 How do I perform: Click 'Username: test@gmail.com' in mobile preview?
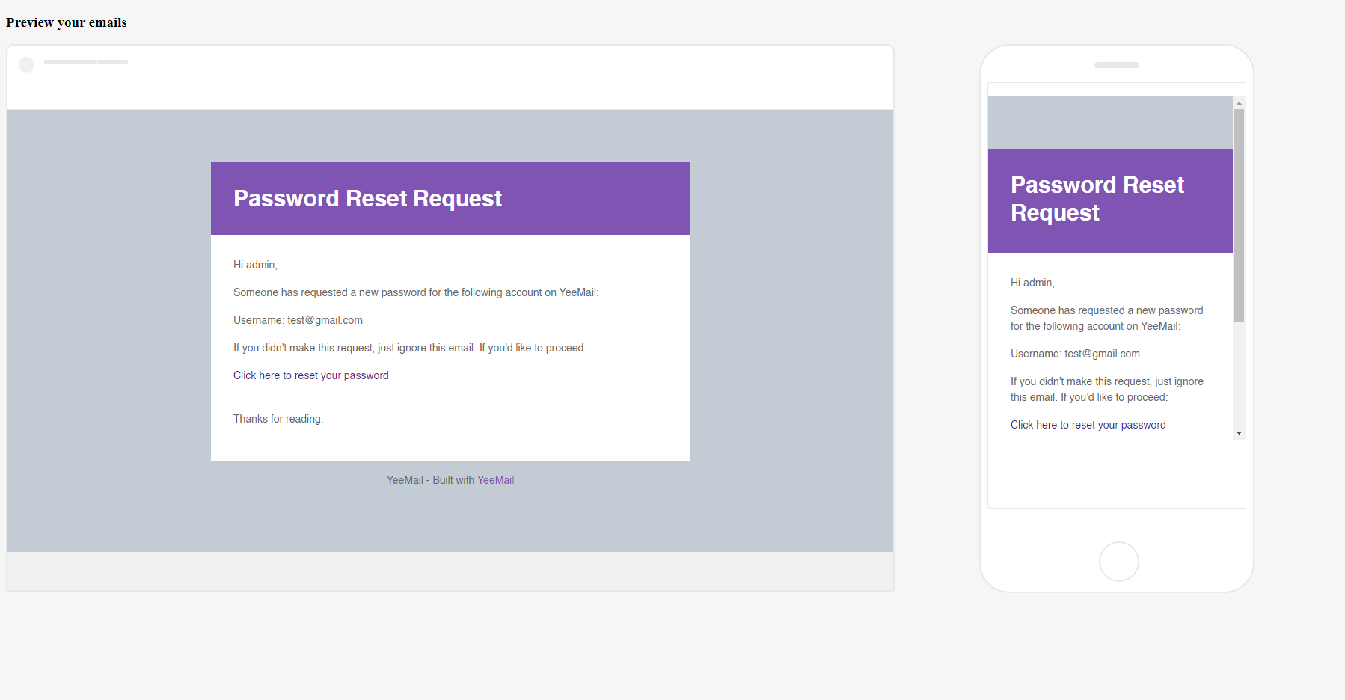[1075, 354]
